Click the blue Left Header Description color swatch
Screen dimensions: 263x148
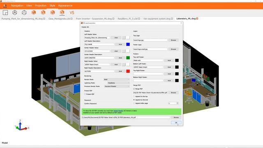point(128,44)
